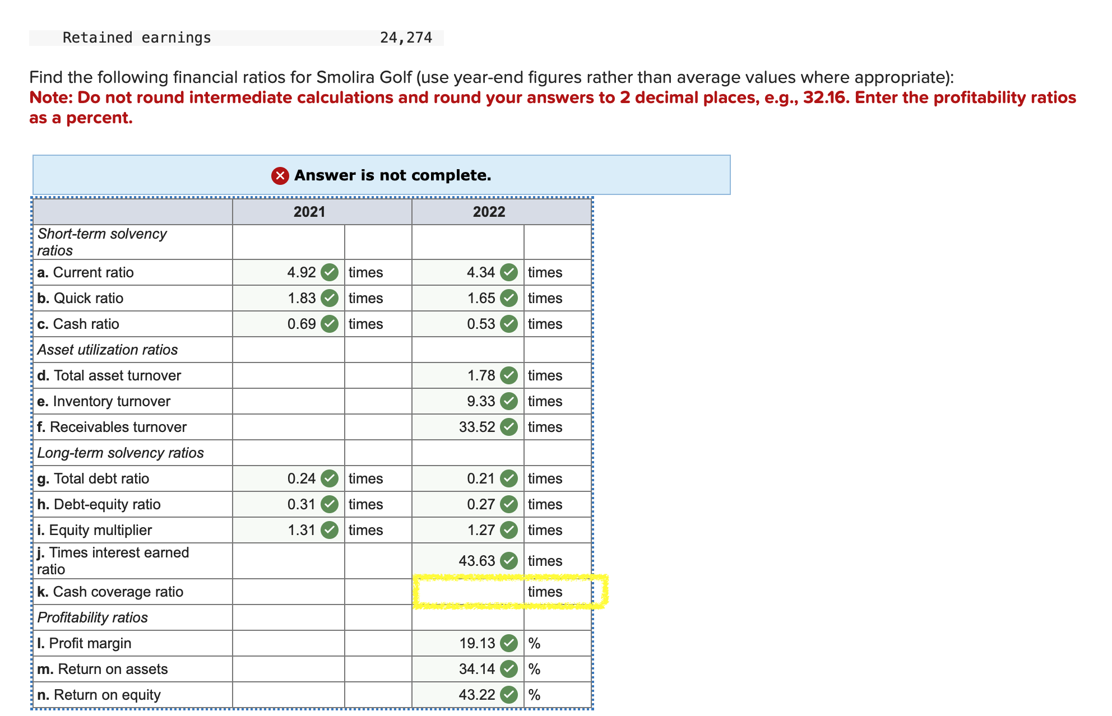Click green checkmark beside profit margin 19.13
Image resolution: width=1112 pixels, height=716 pixels.
[x=509, y=643]
